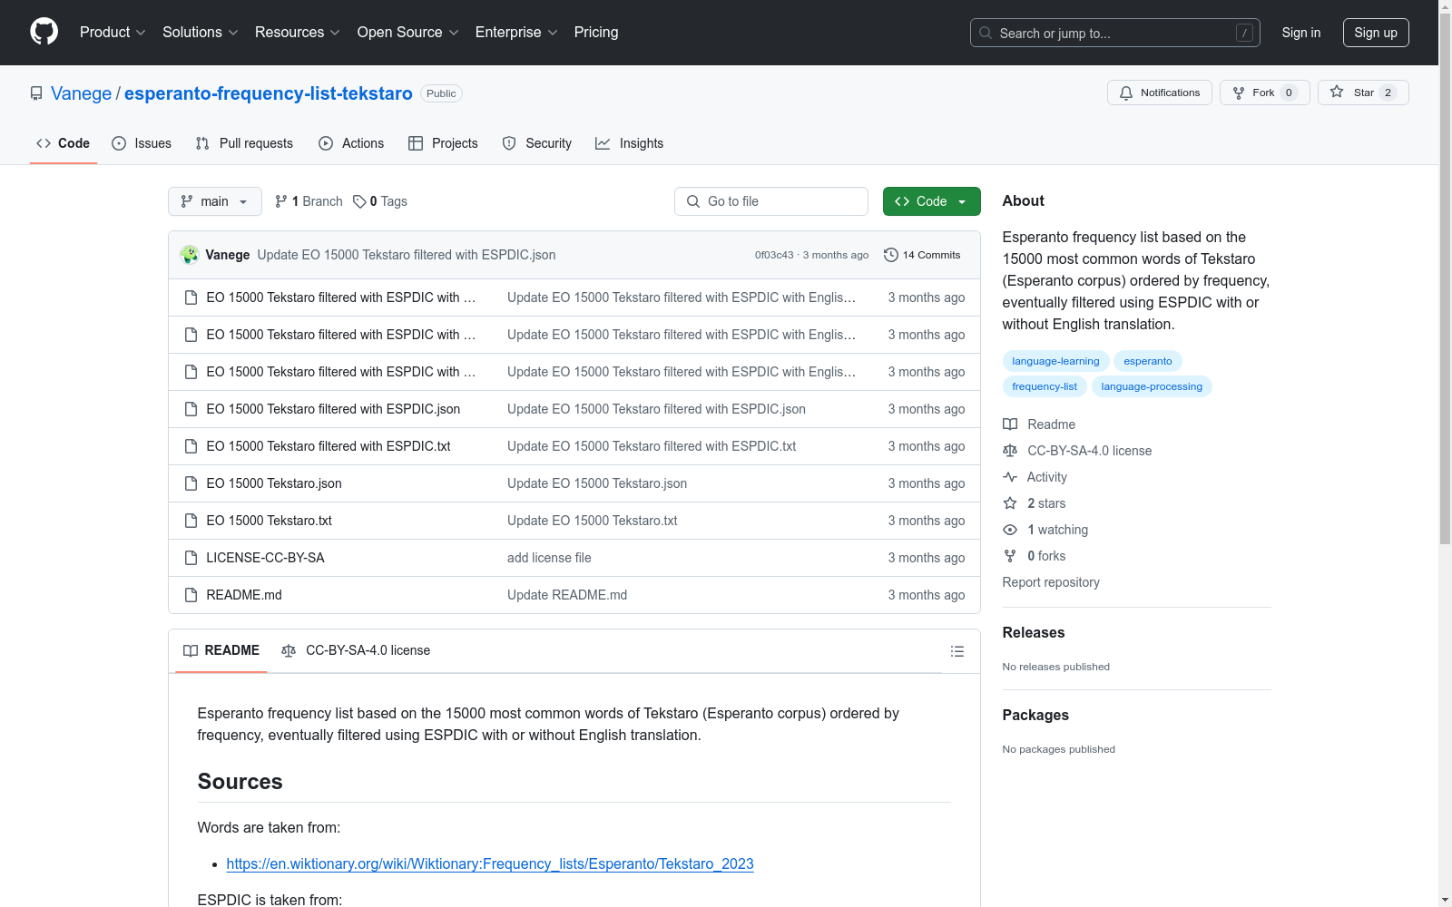Viewport: 1452px width, 907px height.
Task: Expand the Enterprise menu
Action: (x=516, y=32)
